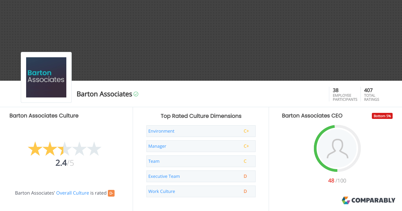402x211 pixels.
Task: Click the D grade next to Work Culture
Action: tap(245, 191)
